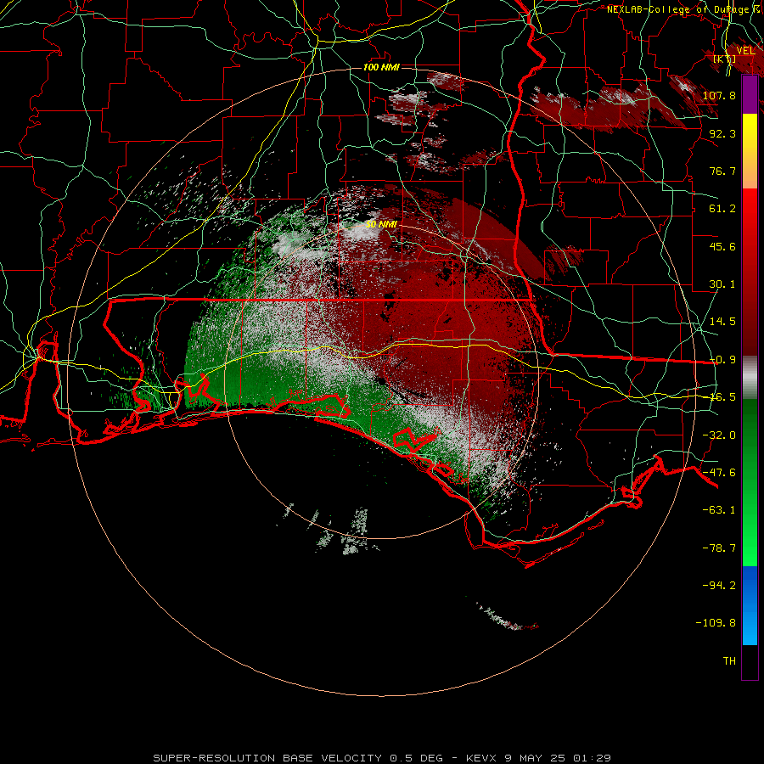The image size is (764, 764).
Task: Click the 'VEL' legend title
Action: pos(746,51)
